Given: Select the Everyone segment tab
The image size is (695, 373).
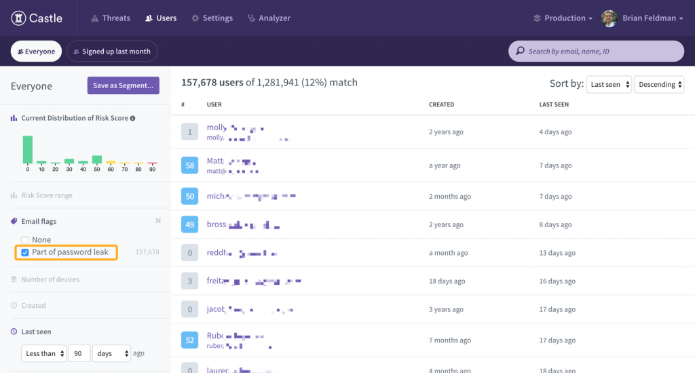Looking at the screenshot, I should tap(37, 52).
